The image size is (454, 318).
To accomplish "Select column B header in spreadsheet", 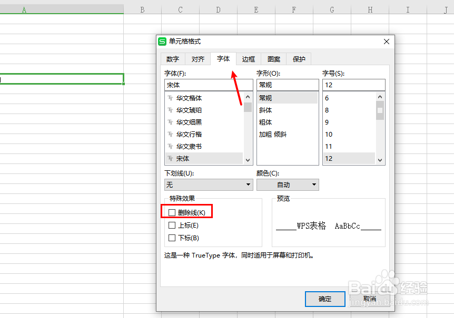I will (x=142, y=9).
